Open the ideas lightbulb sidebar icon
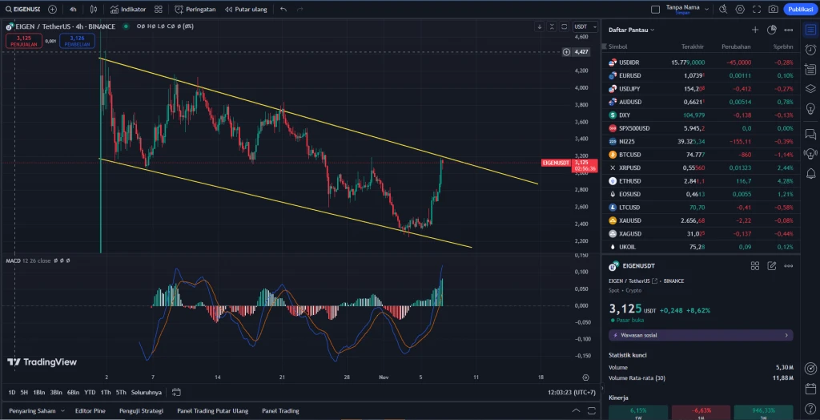820x420 pixels. point(810,108)
